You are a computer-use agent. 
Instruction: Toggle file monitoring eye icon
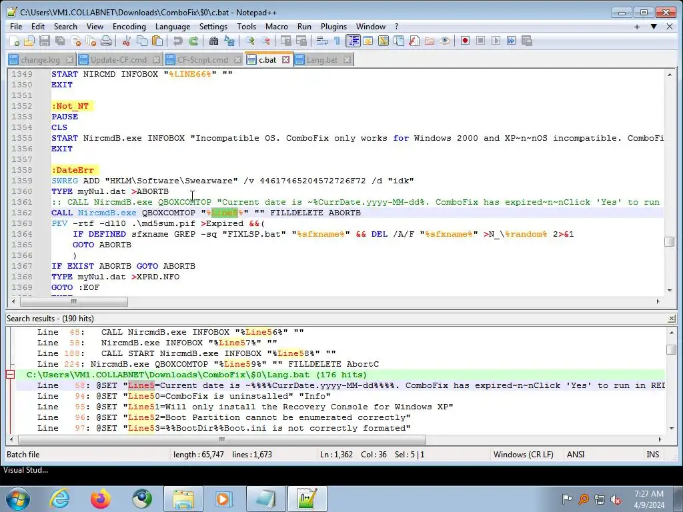point(445,41)
